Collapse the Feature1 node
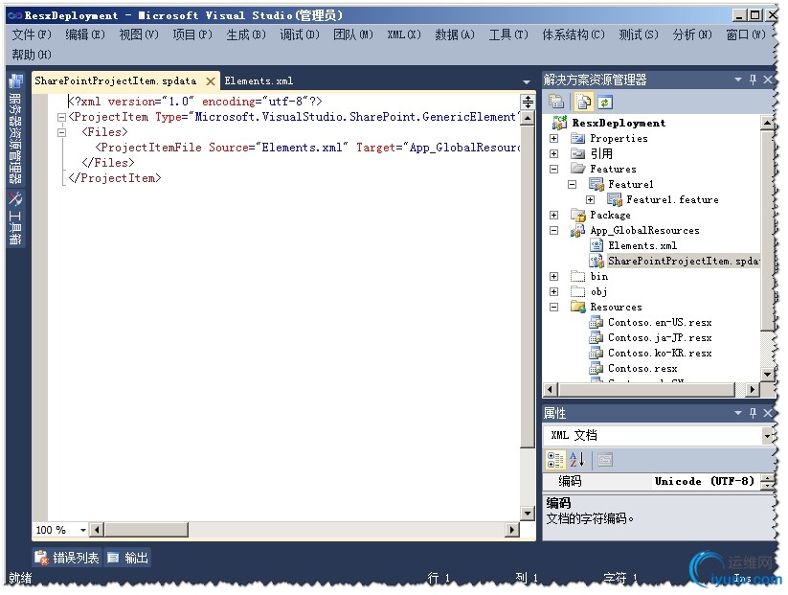The height and width of the screenshot is (595, 788). point(572,184)
